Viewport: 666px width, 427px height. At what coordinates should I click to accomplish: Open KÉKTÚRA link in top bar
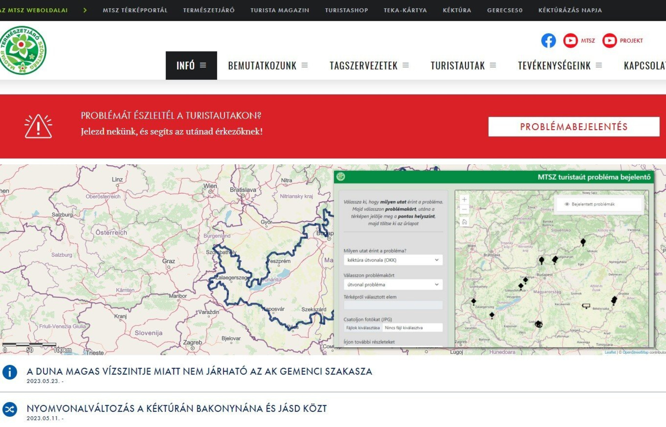click(457, 10)
